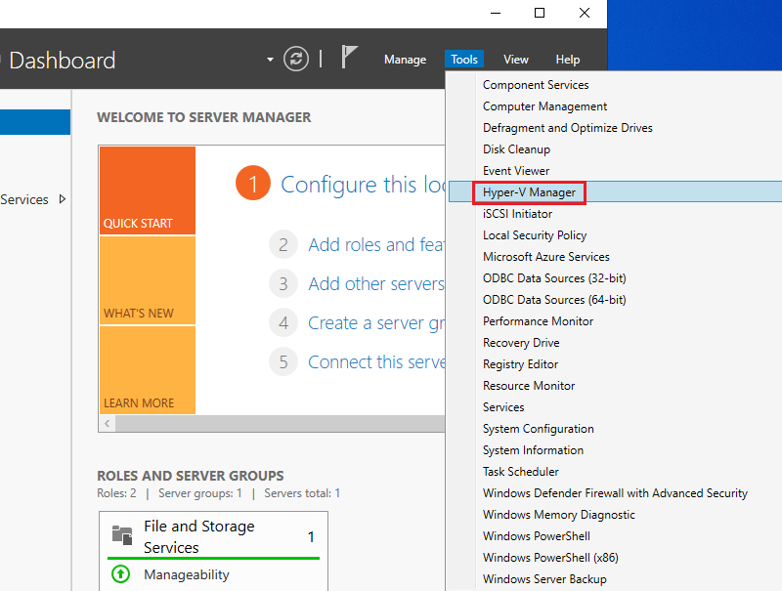Open Task Scheduler
The image size is (782, 591).
click(520, 471)
